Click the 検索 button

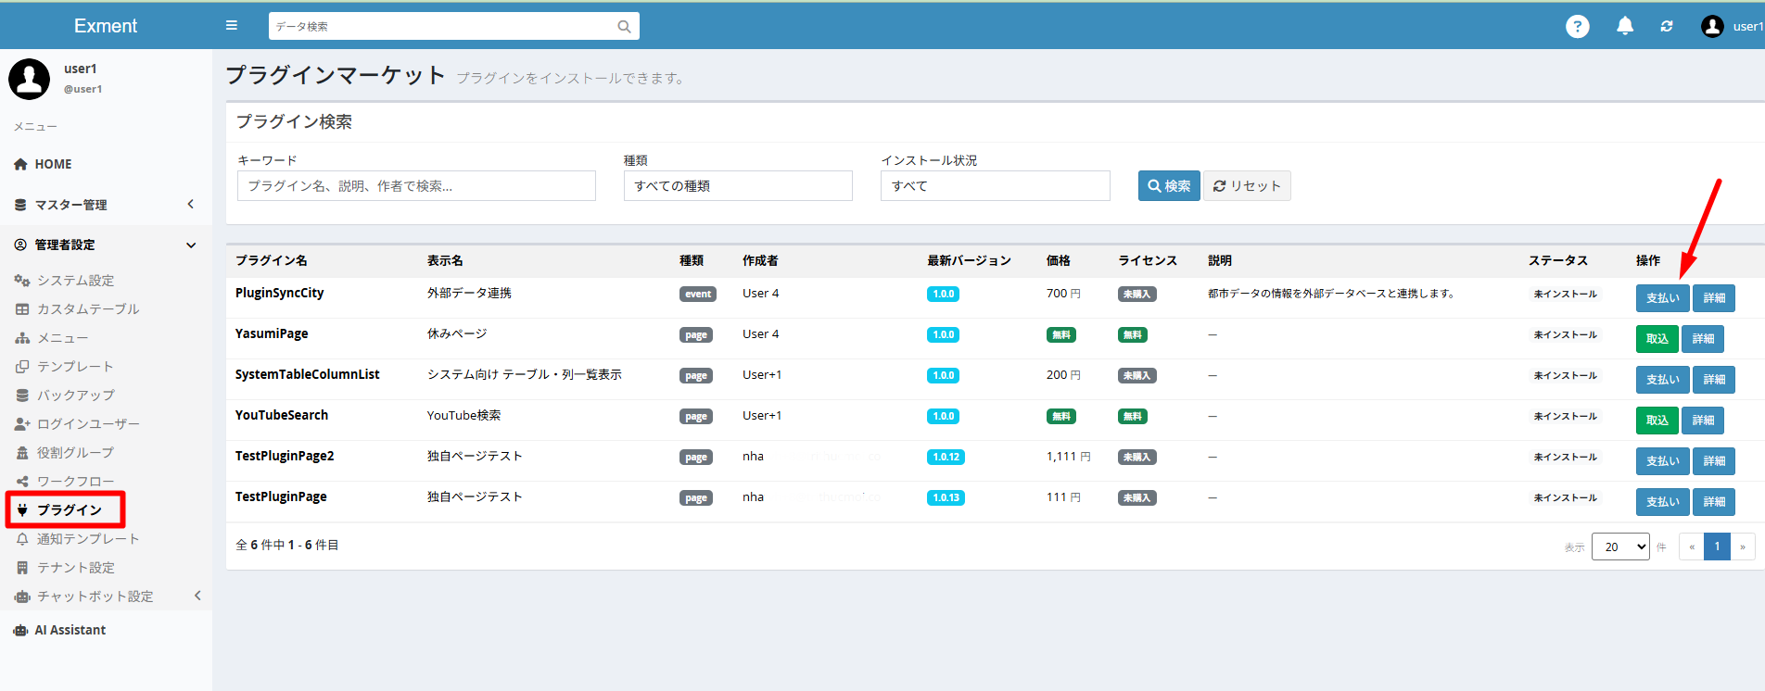coord(1169,186)
